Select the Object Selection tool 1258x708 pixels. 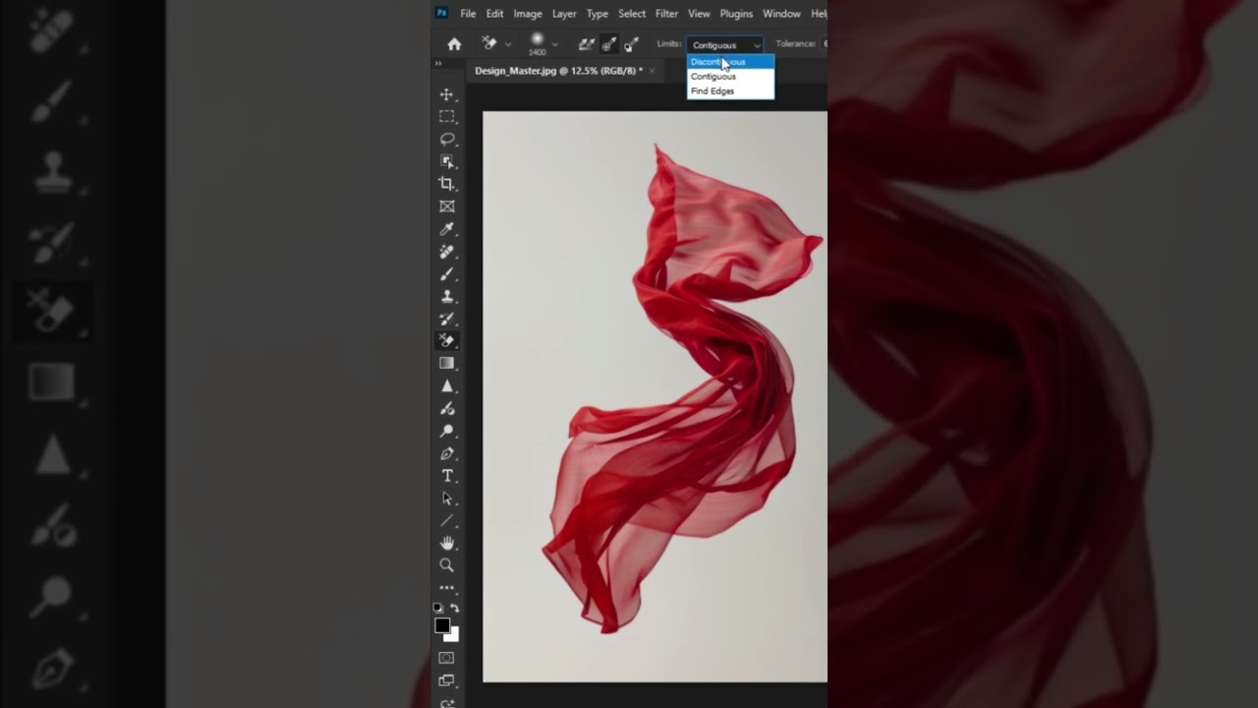tap(447, 161)
